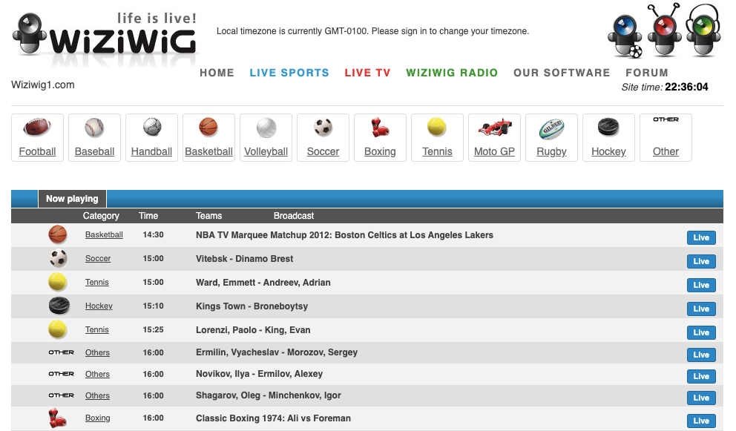Click the rugby ball icon

coord(551,128)
